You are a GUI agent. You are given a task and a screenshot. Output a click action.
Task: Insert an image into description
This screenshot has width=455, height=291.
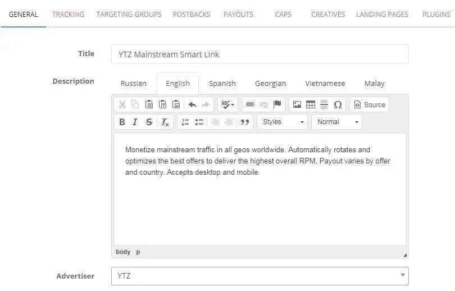(x=297, y=104)
